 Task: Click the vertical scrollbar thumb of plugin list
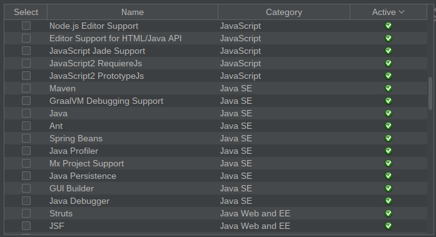[x=430, y=93]
